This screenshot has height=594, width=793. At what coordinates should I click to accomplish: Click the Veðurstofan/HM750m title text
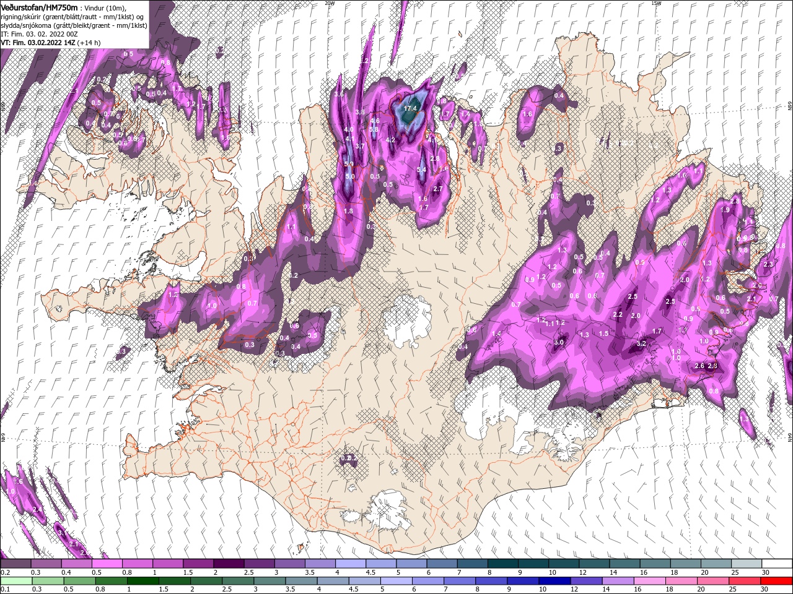pyautogui.click(x=39, y=7)
